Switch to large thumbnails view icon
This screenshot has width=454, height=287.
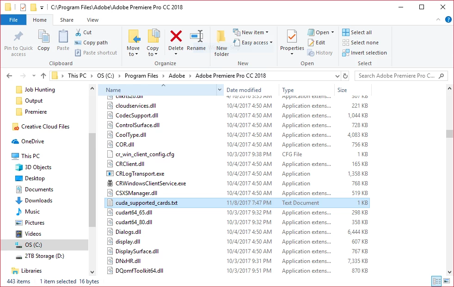point(447,281)
